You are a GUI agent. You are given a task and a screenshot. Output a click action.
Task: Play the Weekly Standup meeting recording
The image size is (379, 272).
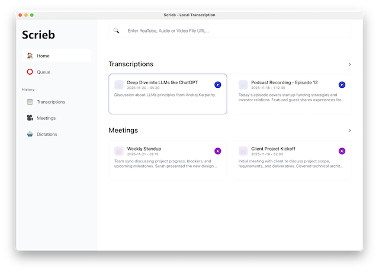point(218,151)
